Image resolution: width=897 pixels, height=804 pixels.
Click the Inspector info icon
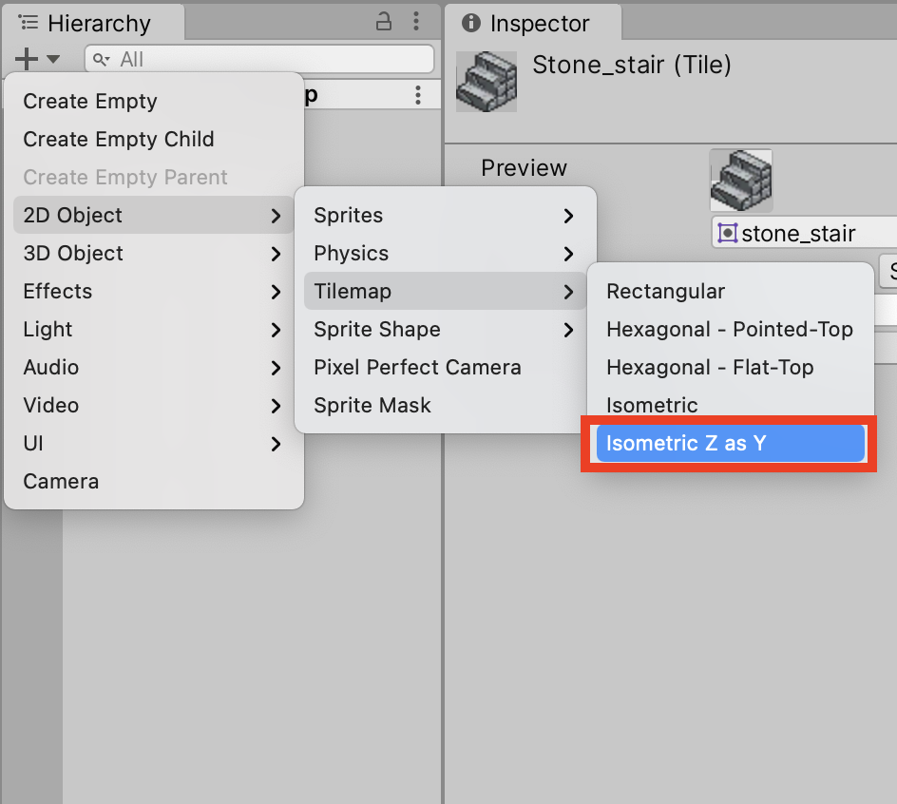(470, 23)
